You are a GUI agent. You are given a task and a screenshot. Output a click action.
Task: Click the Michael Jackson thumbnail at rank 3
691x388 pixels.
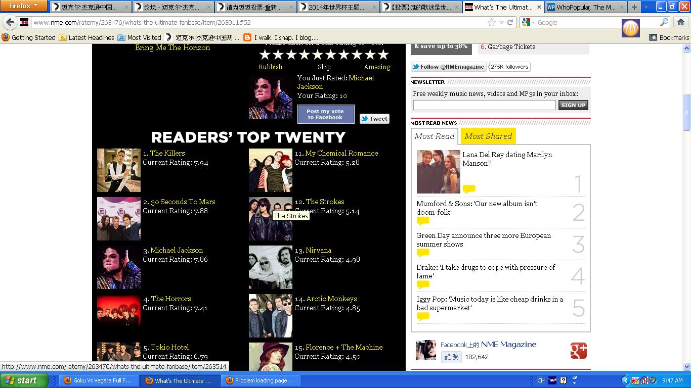point(119,267)
